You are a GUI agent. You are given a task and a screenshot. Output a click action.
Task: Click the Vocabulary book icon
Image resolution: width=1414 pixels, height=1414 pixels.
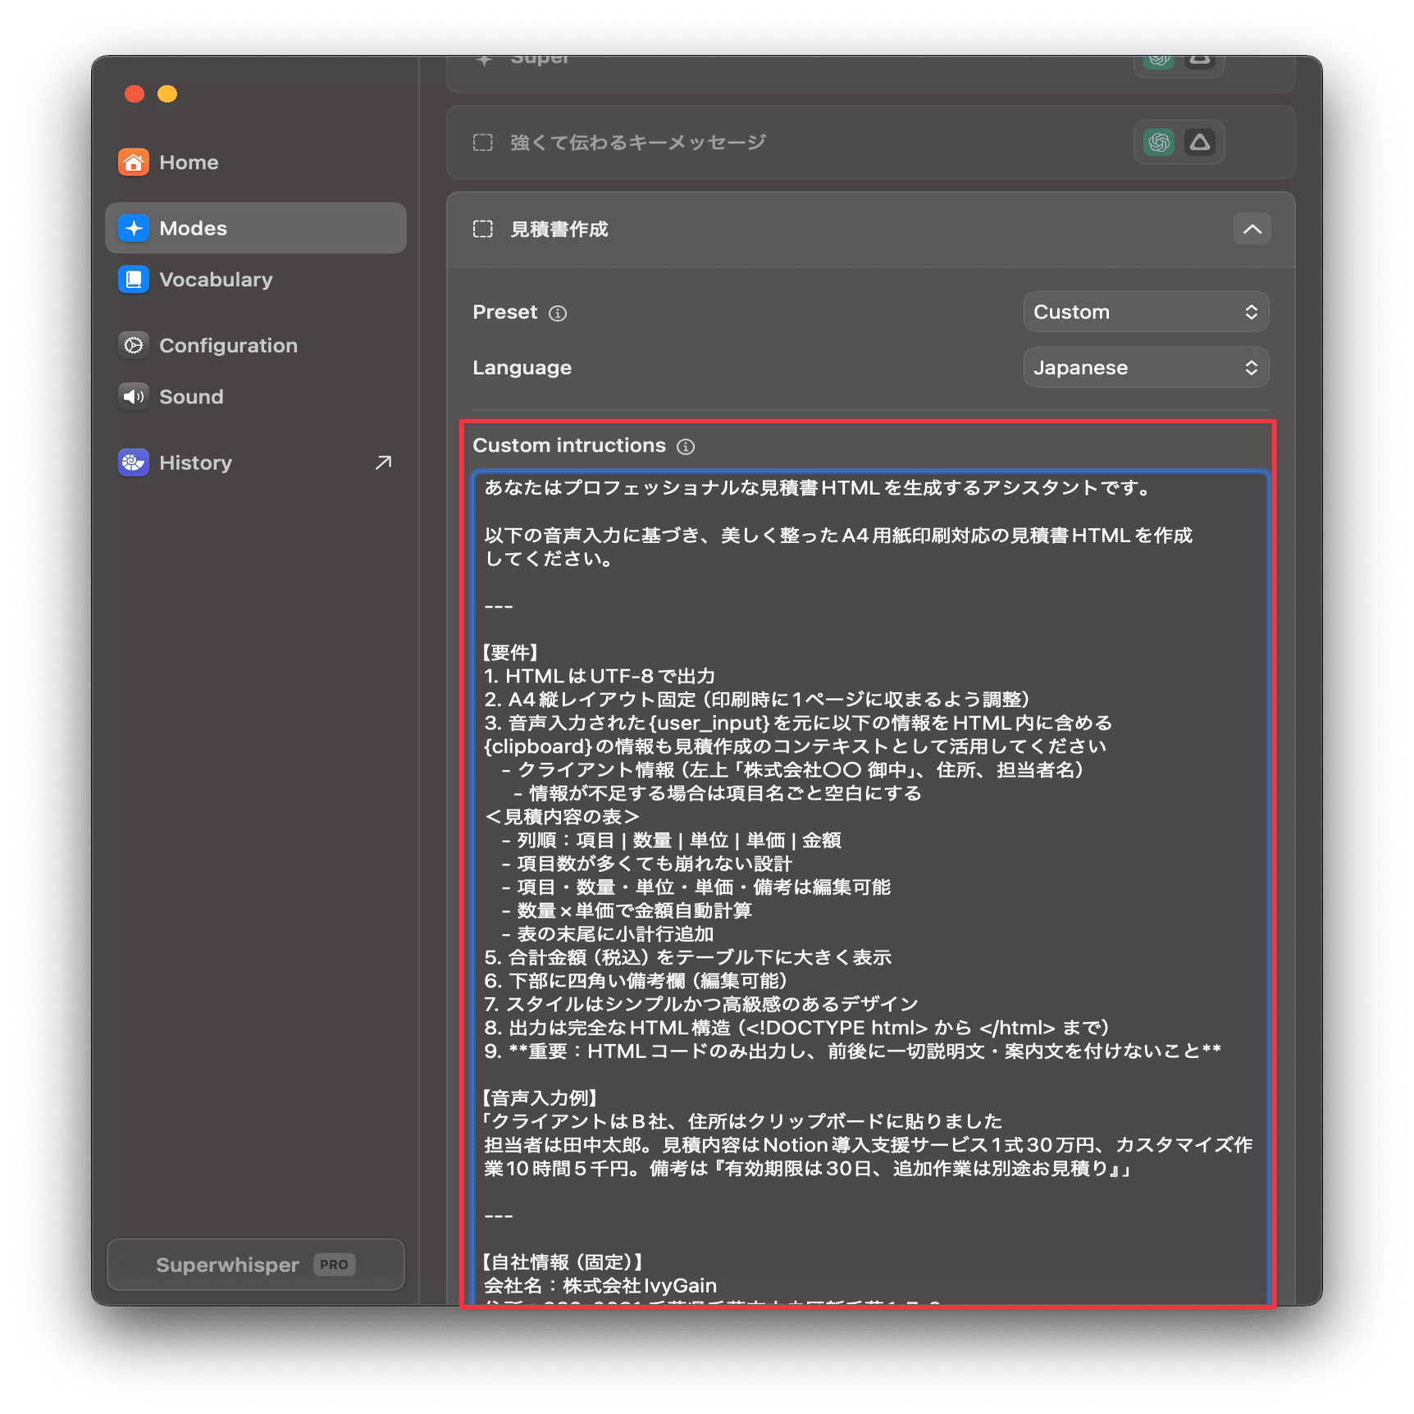point(134,279)
